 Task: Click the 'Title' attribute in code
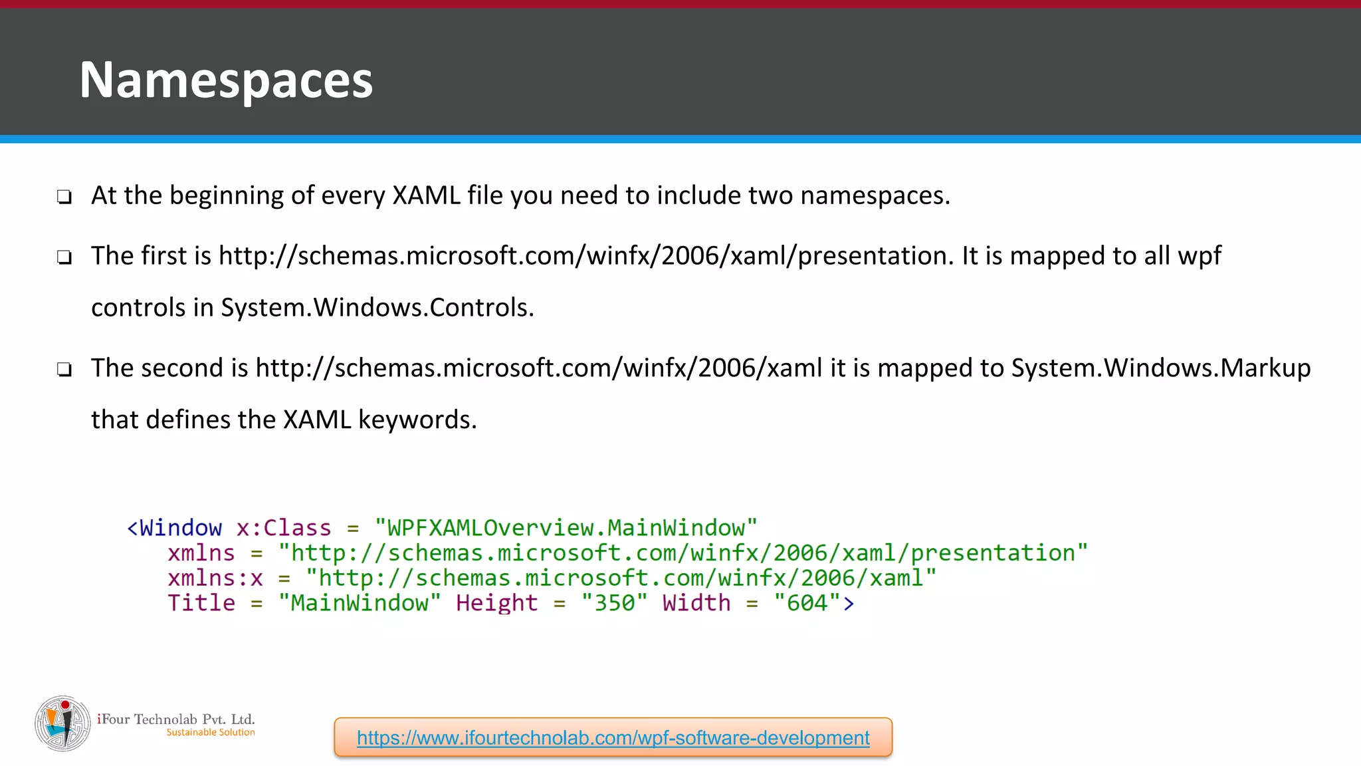[201, 603]
